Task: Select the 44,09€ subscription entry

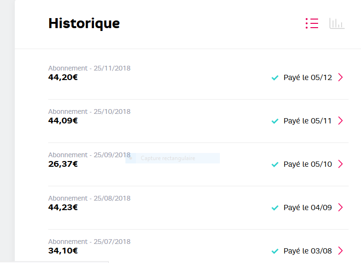Action: coord(63,121)
